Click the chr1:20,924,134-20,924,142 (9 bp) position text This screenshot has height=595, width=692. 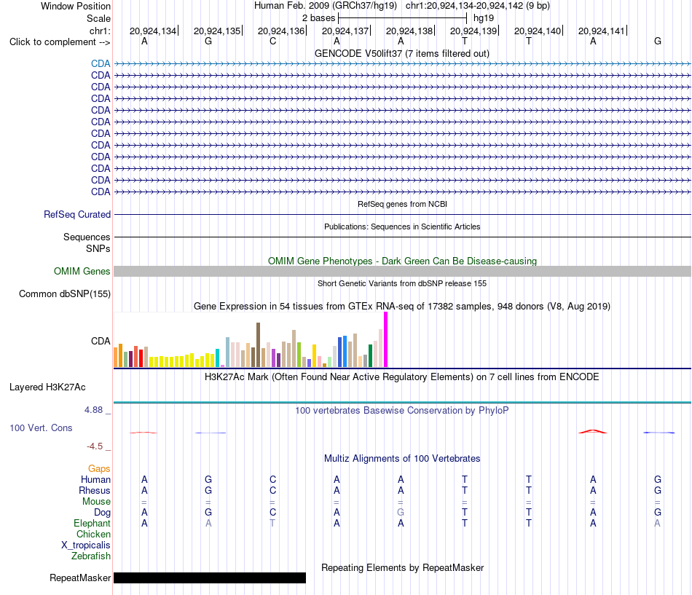coord(478,6)
